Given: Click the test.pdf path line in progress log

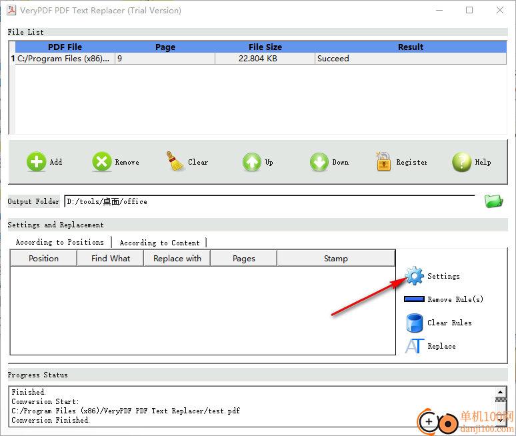Looking at the screenshot, I should (x=126, y=411).
